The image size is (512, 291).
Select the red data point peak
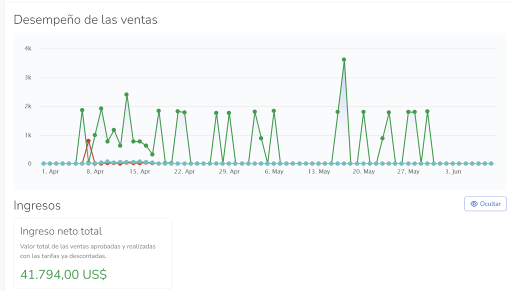tap(88, 141)
